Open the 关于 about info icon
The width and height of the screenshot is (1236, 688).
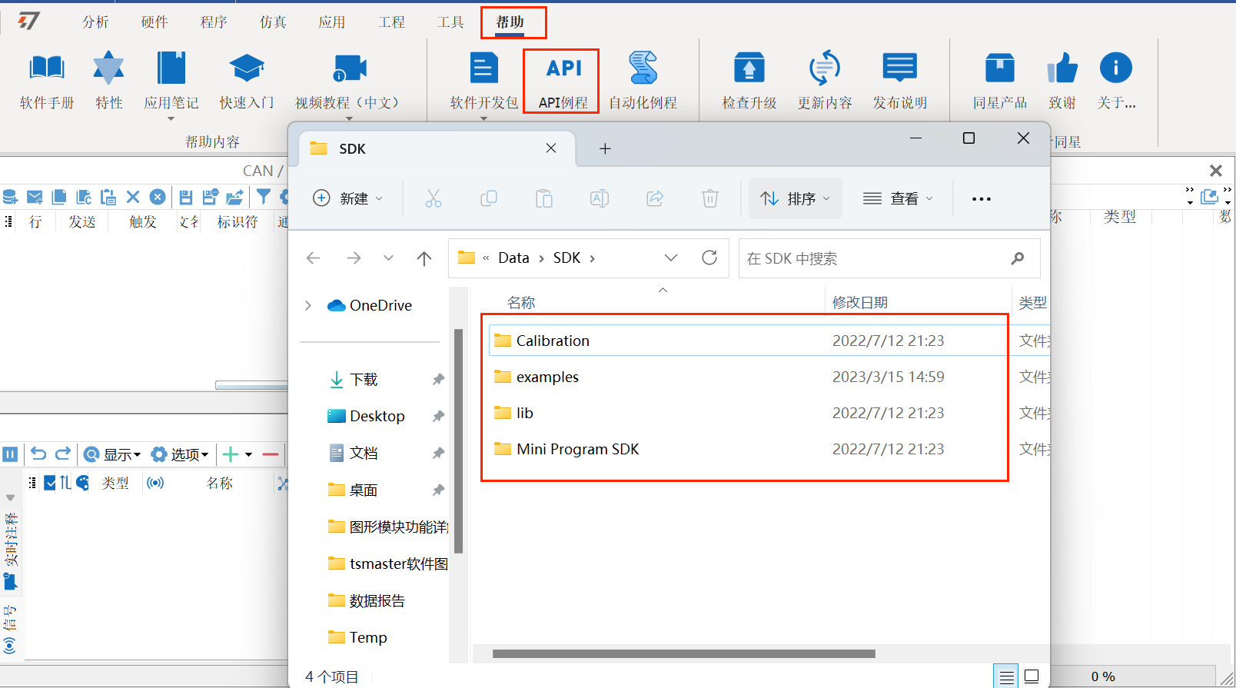tap(1115, 69)
